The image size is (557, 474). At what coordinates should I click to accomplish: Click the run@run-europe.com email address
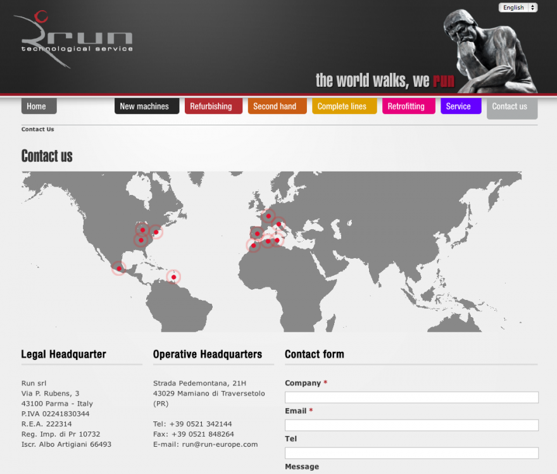coord(220,444)
